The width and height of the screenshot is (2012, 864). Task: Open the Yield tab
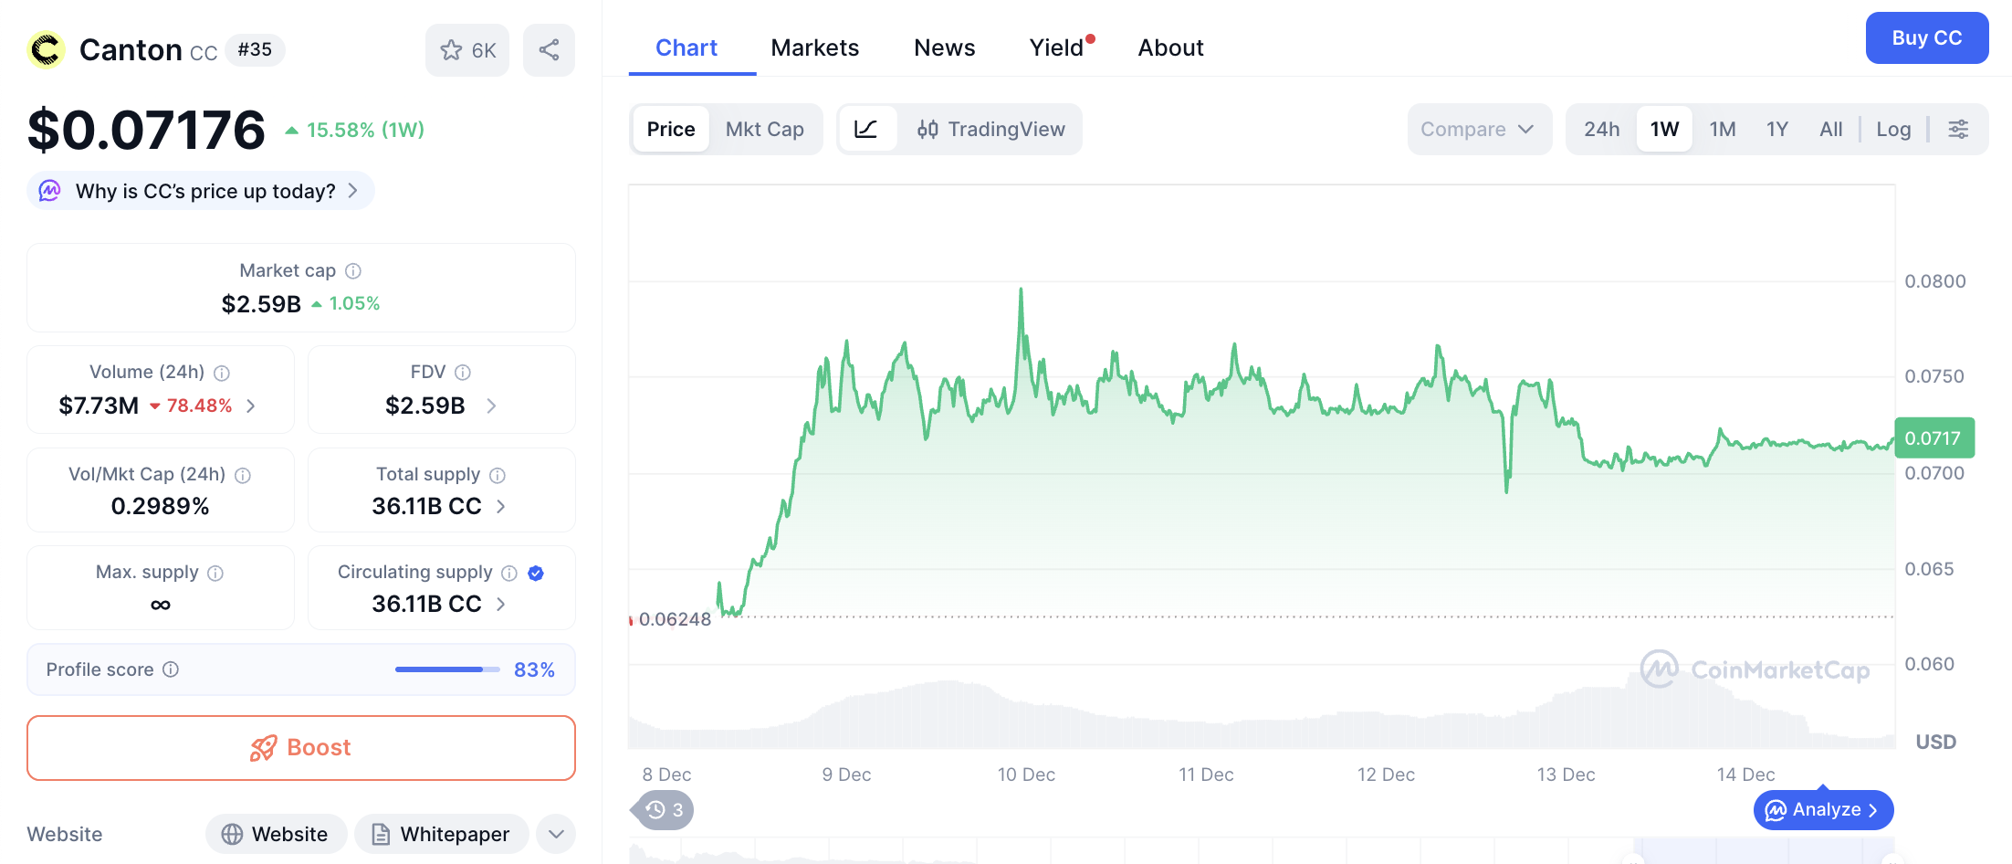click(x=1056, y=47)
